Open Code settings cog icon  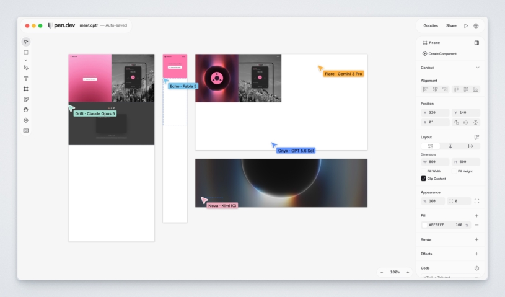(x=476, y=268)
